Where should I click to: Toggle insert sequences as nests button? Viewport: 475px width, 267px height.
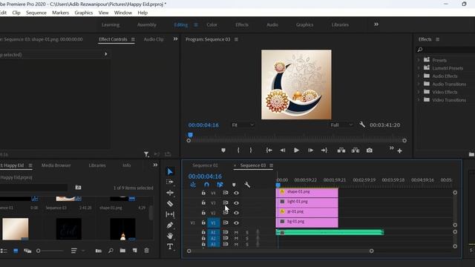point(193,185)
